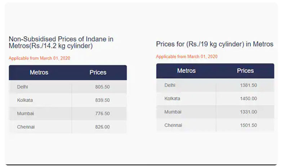
Task: Click Prices header in 19 kg table
Action: click(x=245, y=71)
